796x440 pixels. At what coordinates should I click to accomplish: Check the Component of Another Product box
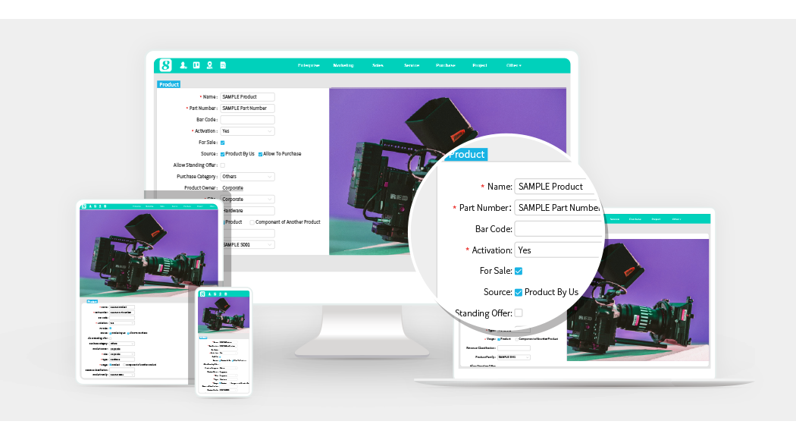252,222
